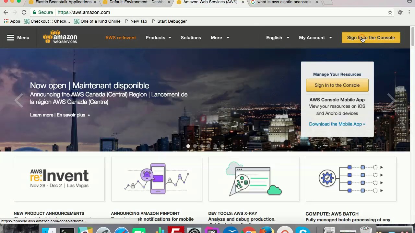The height and width of the screenshot is (233, 415).
Task: Open Terminal from the dock
Action: coord(67,230)
